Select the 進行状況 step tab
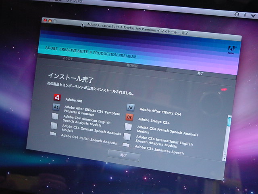258x194 pixels. click(x=132, y=65)
